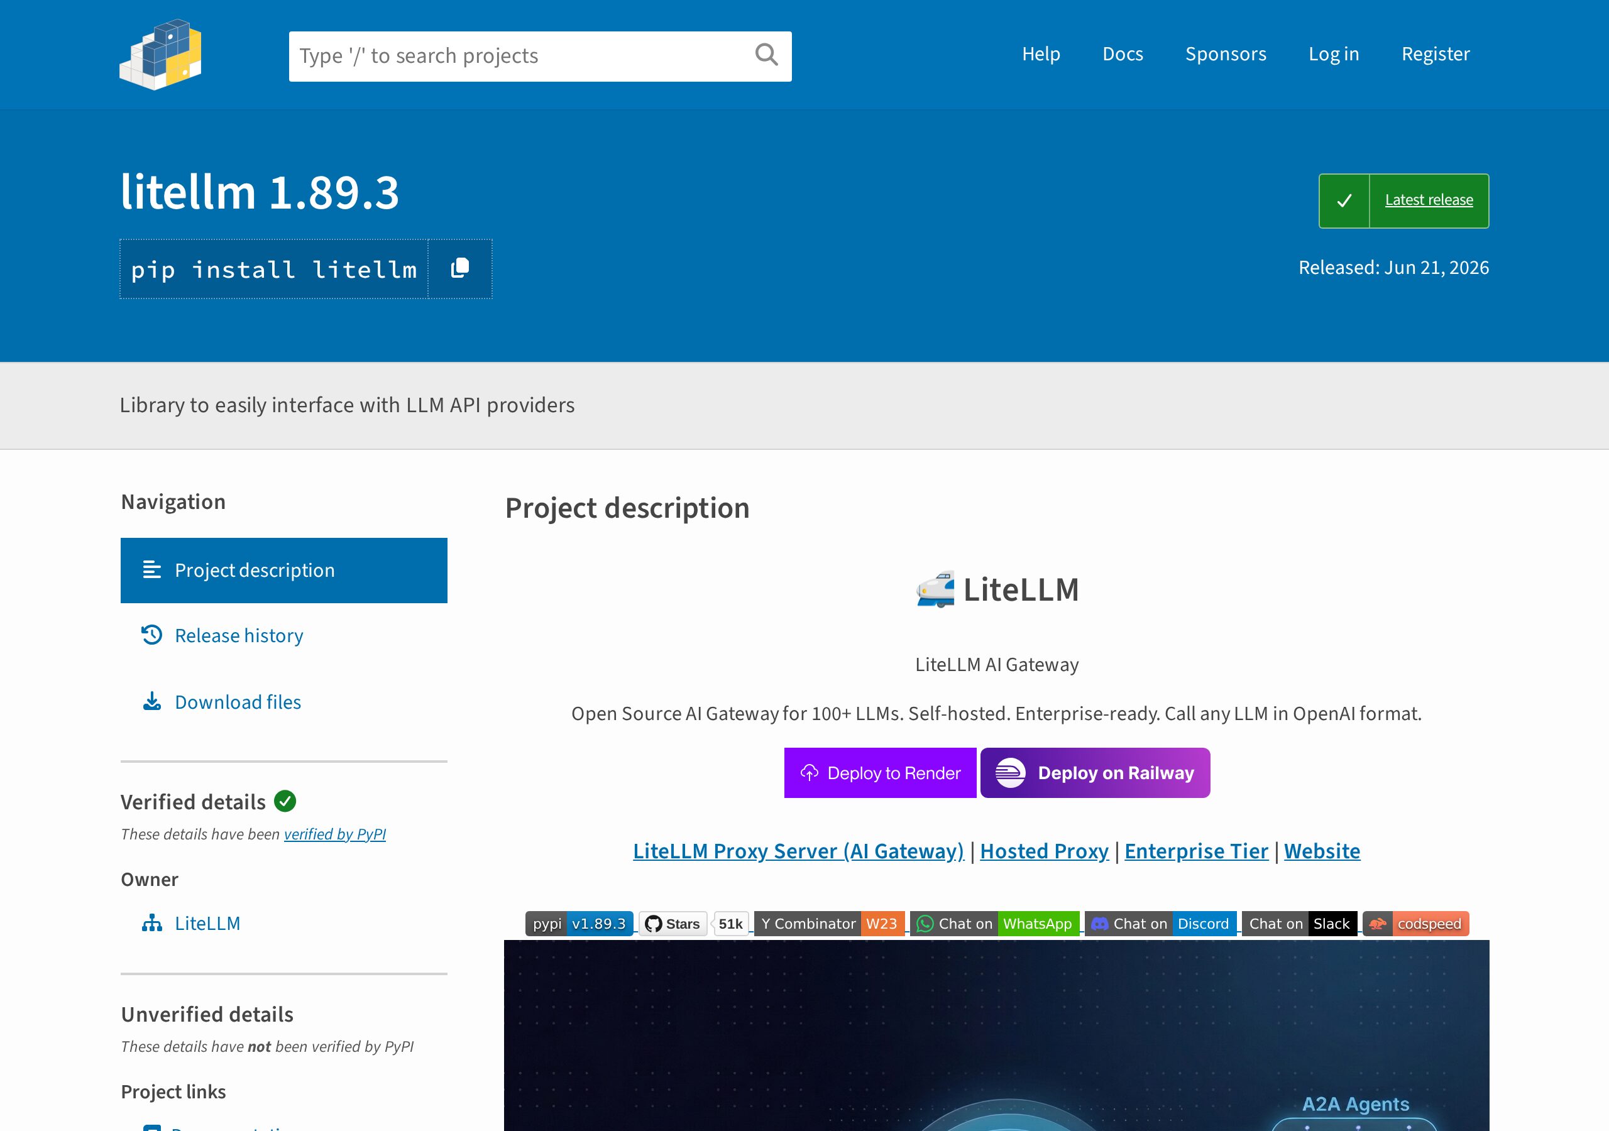Viewport: 1609px width, 1131px height.
Task: Click the A2A Agents label in banner image
Action: pos(1355,1104)
